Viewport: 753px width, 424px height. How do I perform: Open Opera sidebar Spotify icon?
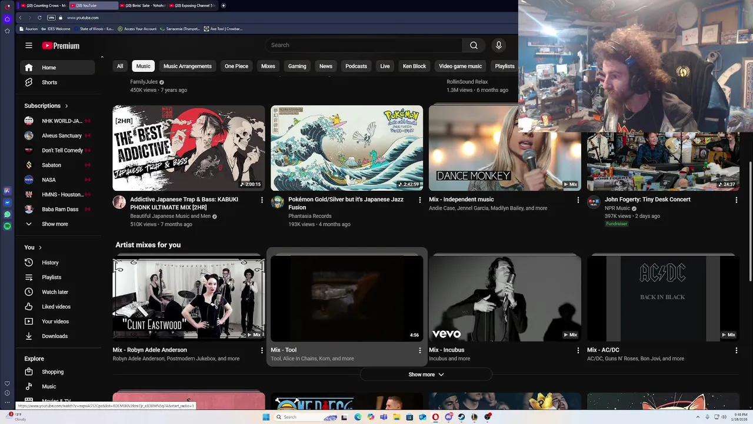(x=7, y=226)
